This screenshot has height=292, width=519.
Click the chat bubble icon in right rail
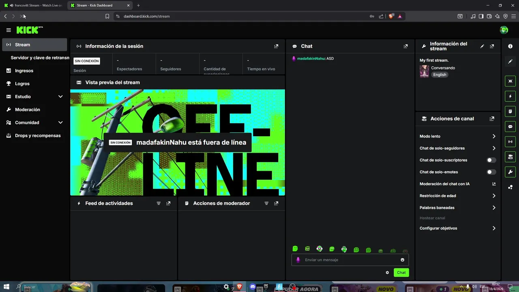point(510,127)
